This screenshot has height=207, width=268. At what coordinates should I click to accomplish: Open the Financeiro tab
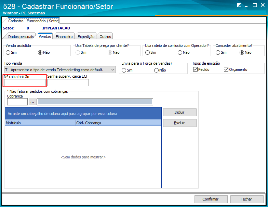coord(64,37)
